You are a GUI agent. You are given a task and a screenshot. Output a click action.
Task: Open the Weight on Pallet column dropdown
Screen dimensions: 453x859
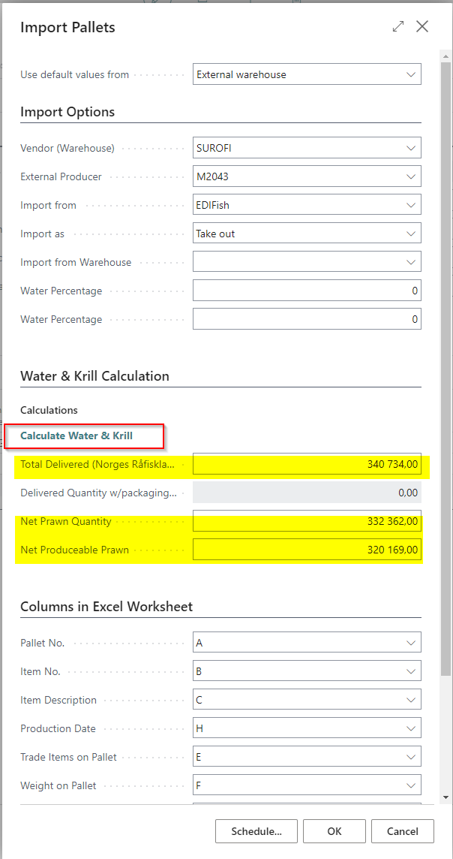(306, 785)
